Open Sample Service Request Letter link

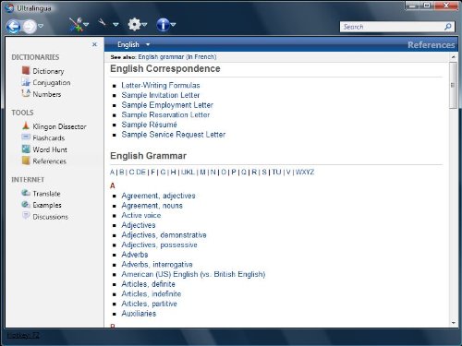click(174, 135)
